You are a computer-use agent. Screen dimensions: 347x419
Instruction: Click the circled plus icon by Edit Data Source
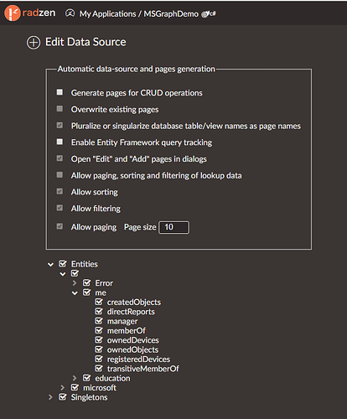(34, 43)
